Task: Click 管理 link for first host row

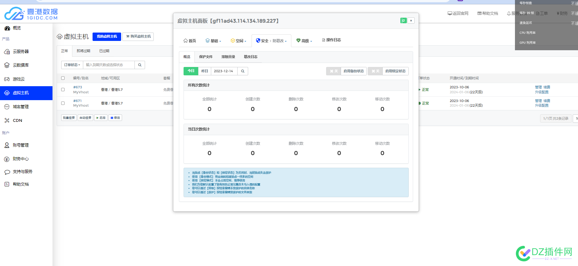Action: tap(538, 87)
